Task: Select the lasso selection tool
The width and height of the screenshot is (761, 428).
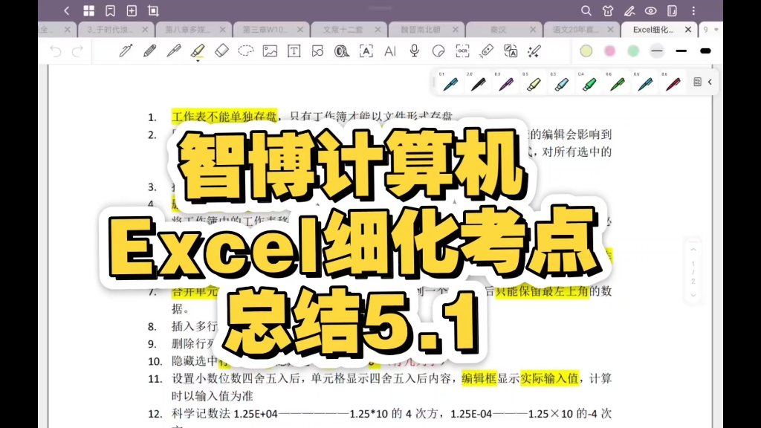Action: pyautogui.click(x=246, y=51)
